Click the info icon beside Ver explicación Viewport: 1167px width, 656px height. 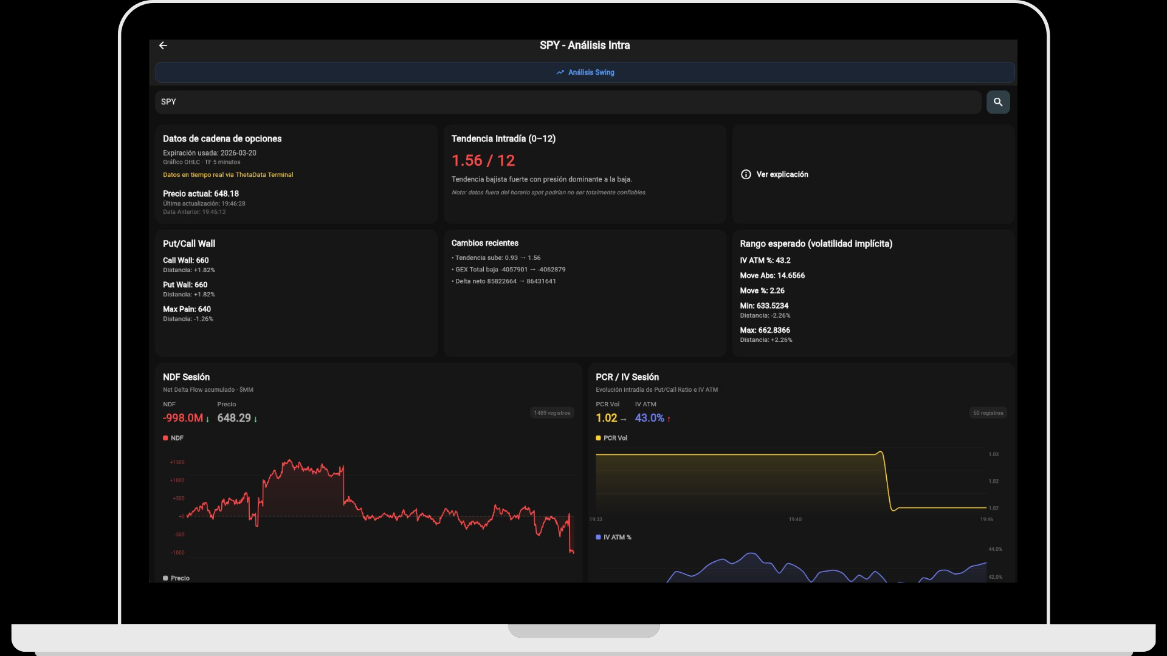pyautogui.click(x=746, y=174)
